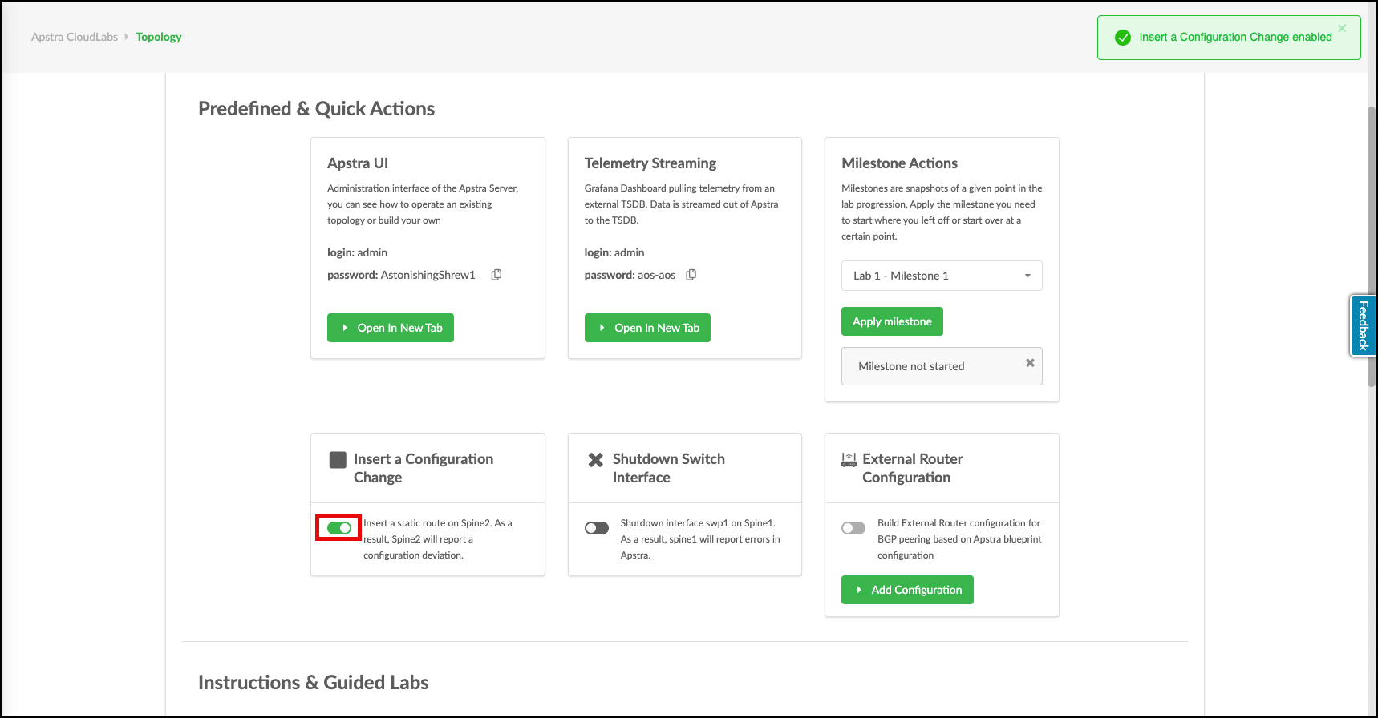
Task: Click Add Configuration for external router
Action: (x=907, y=590)
